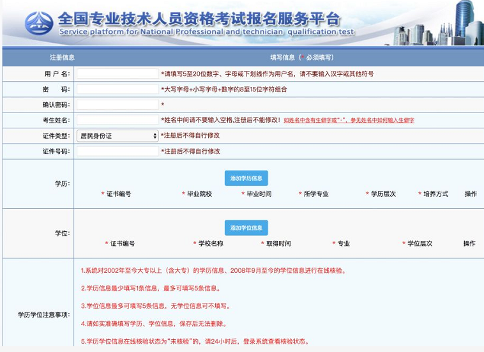Click the 培养方式 column header

pos(435,194)
